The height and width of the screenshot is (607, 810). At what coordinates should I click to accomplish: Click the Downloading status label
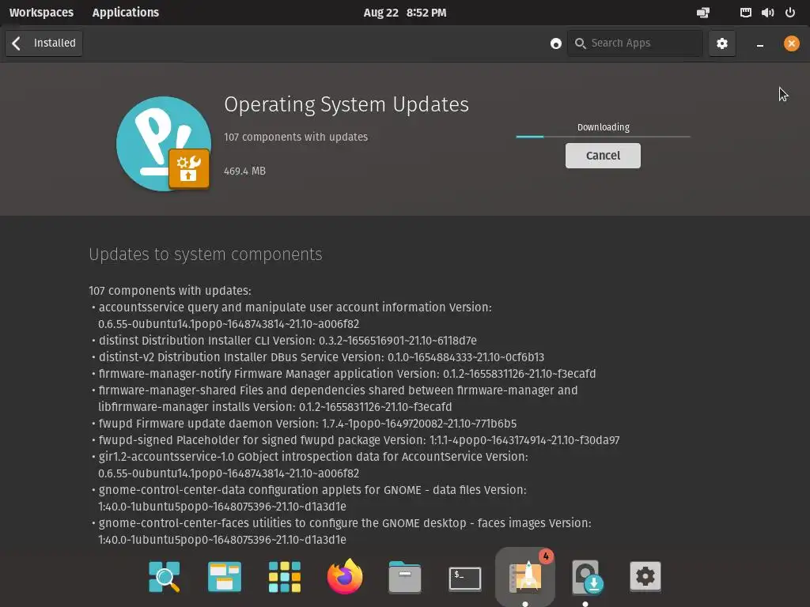pos(604,127)
